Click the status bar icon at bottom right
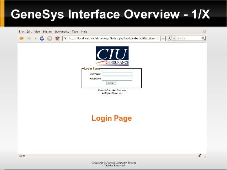 pyautogui.click(x=200, y=156)
